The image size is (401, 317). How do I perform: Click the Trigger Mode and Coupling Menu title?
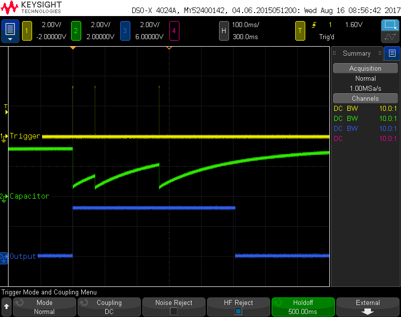(x=49, y=292)
